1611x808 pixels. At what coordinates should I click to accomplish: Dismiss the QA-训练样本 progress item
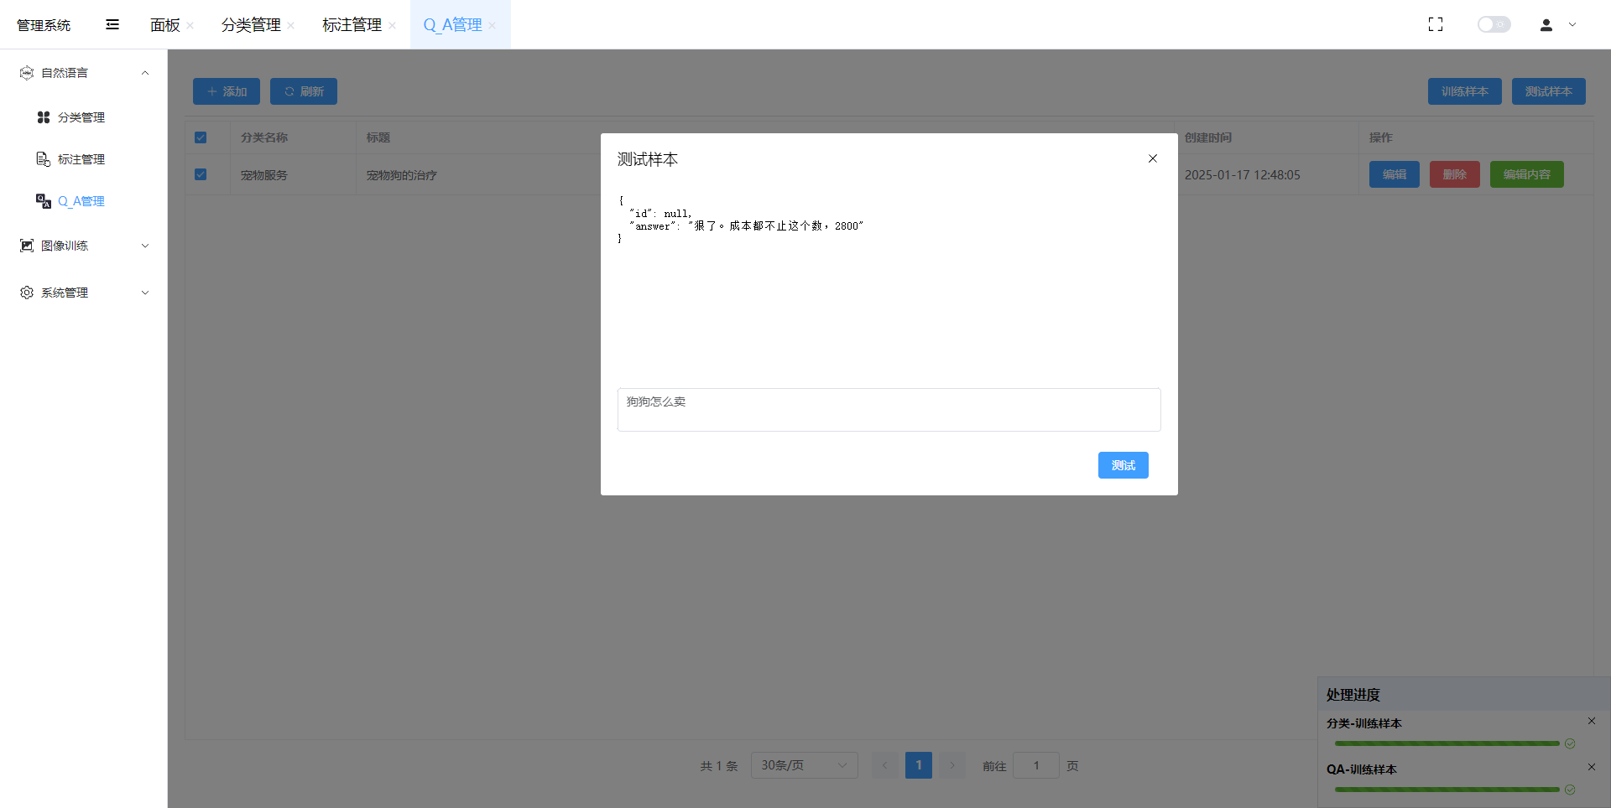(1592, 767)
